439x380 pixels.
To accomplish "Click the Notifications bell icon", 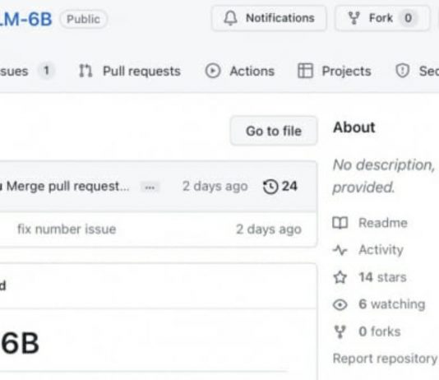I will (230, 18).
